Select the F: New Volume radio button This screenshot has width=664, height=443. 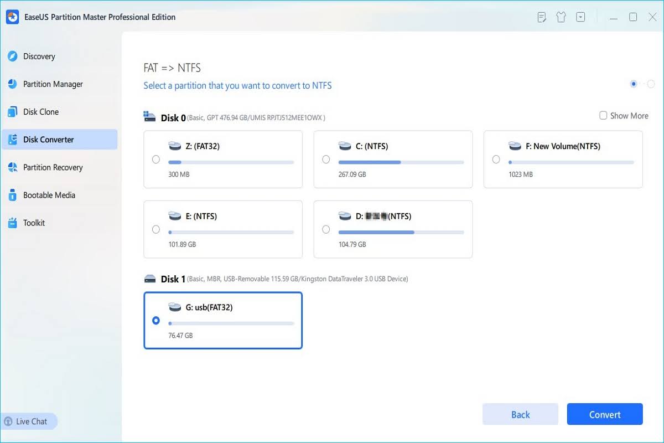coord(496,159)
